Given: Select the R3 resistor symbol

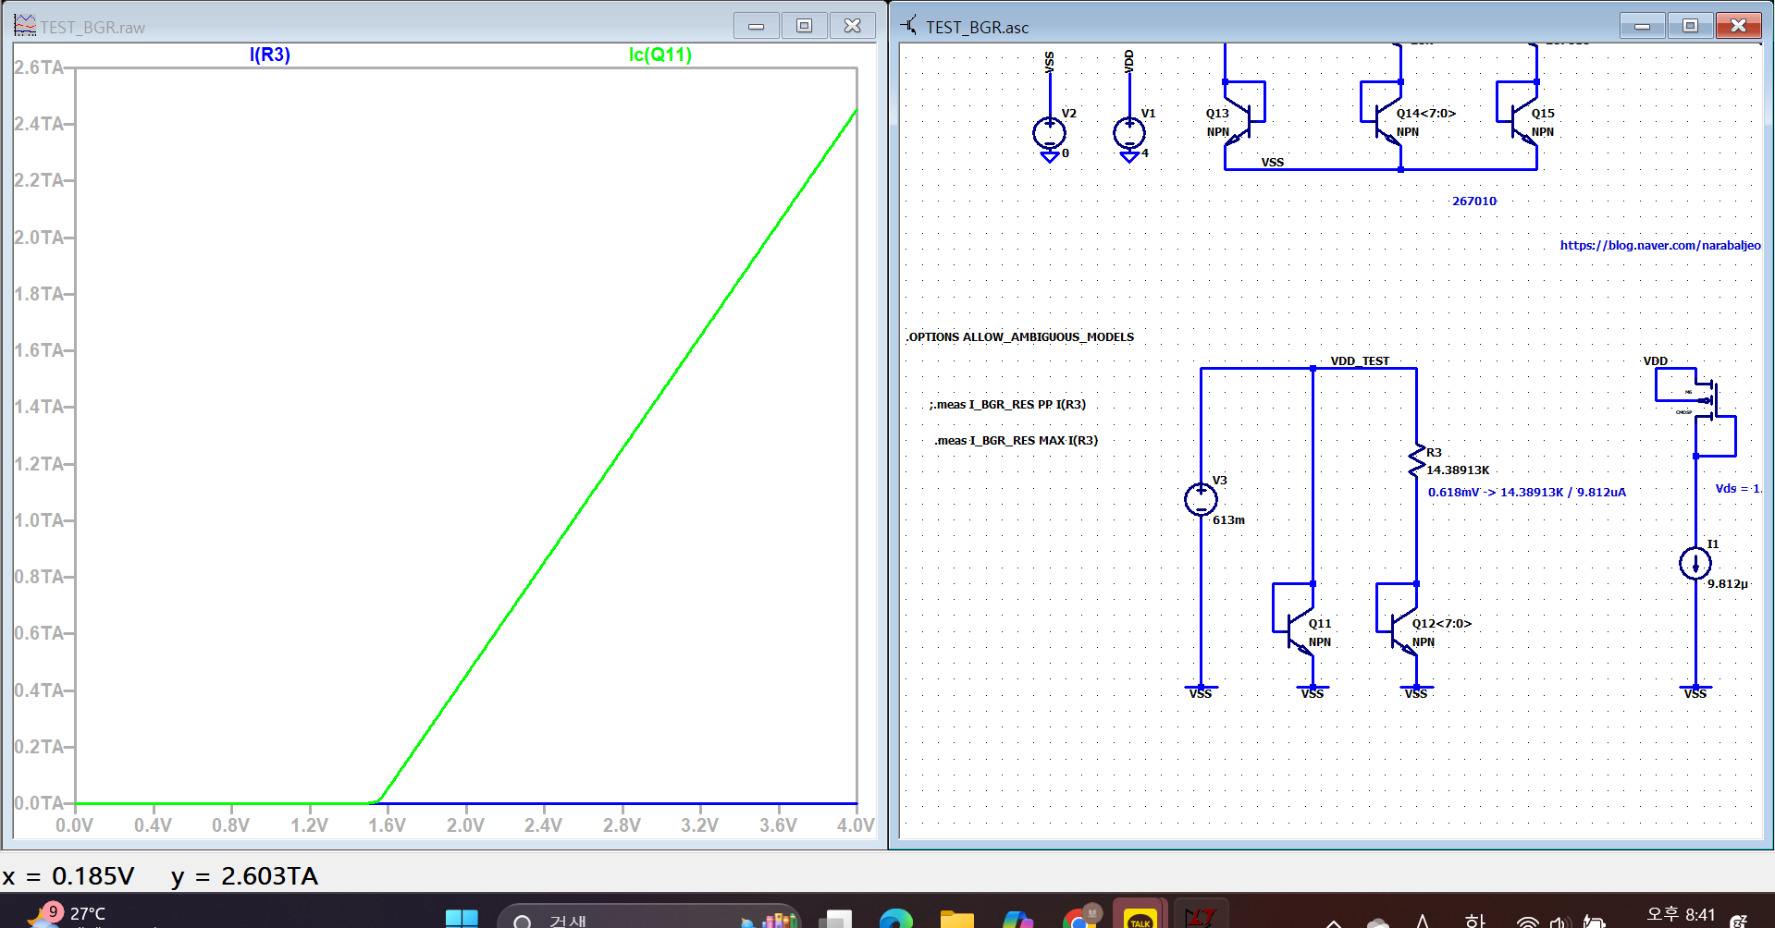Looking at the screenshot, I should coord(1416,459).
